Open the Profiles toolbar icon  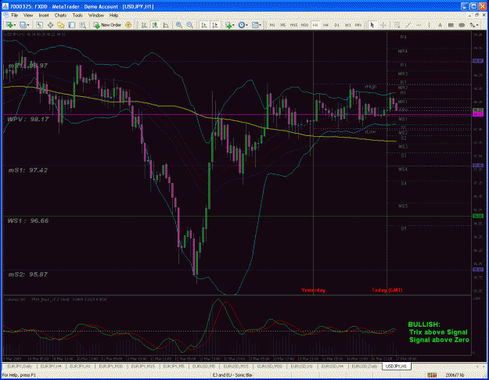[23, 25]
